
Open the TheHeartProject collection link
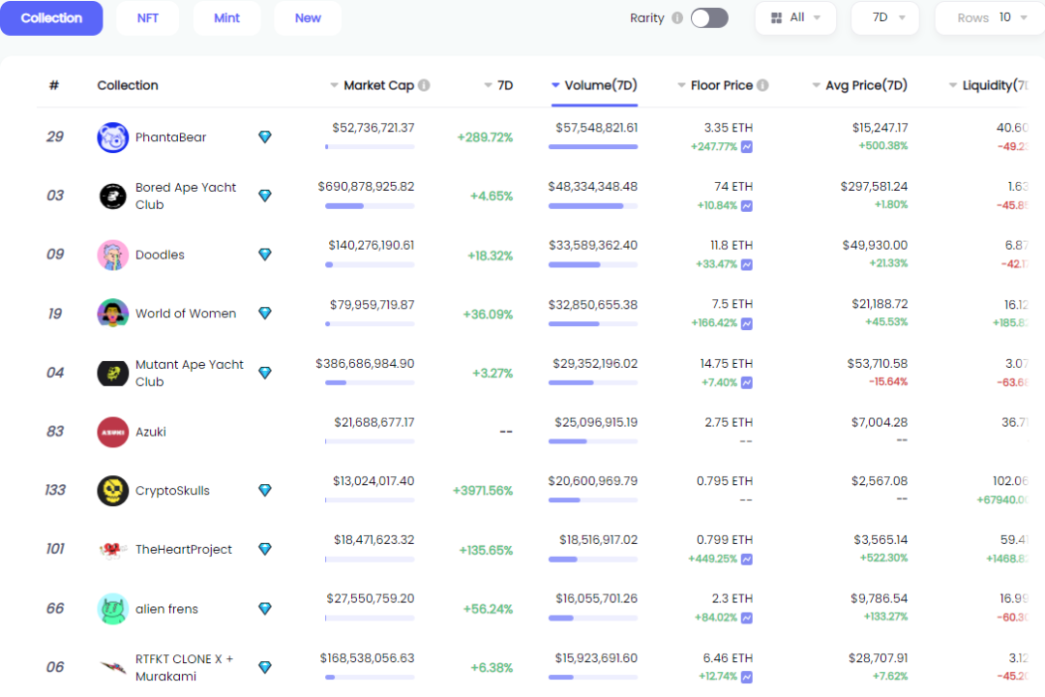tap(183, 549)
